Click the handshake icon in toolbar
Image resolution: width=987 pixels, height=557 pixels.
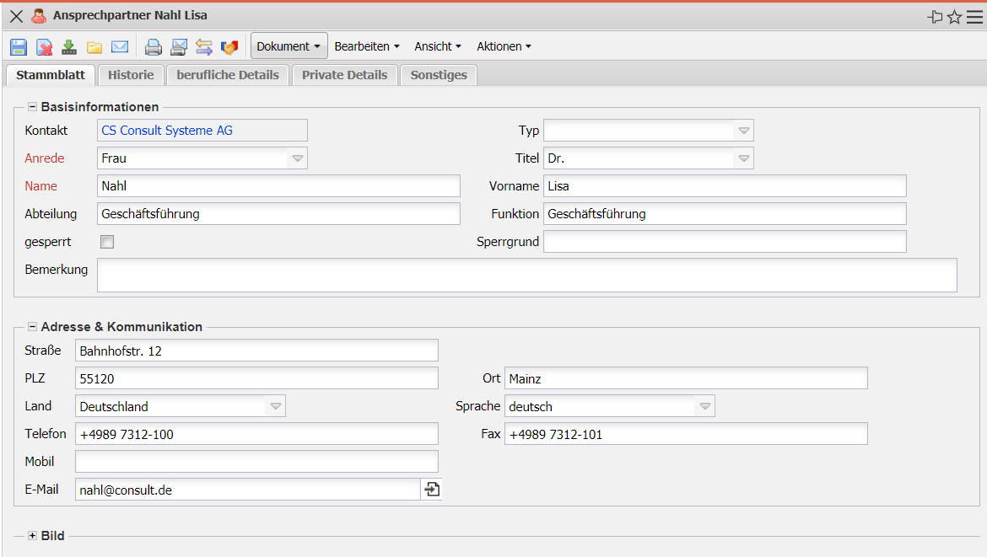(x=229, y=47)
